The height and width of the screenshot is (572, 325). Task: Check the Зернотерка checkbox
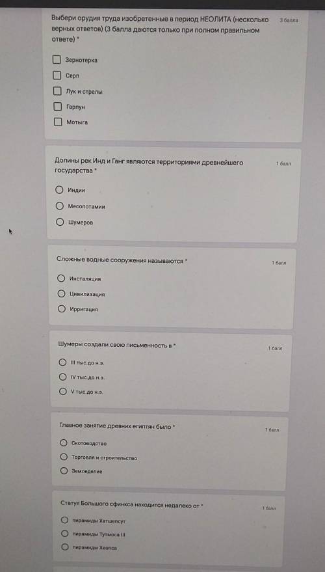click(57, 60)
